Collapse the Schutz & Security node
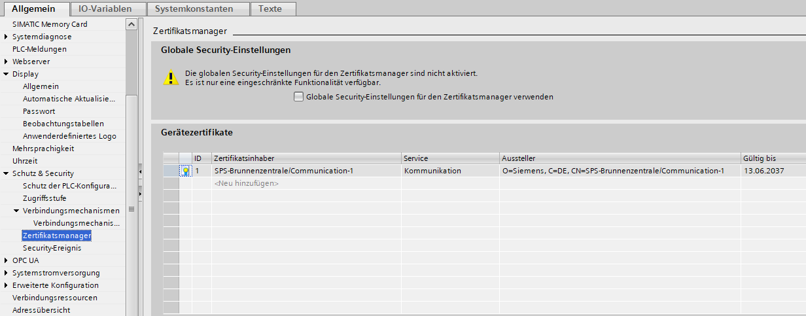Viewport: 806px width, 316px height. 6,173
